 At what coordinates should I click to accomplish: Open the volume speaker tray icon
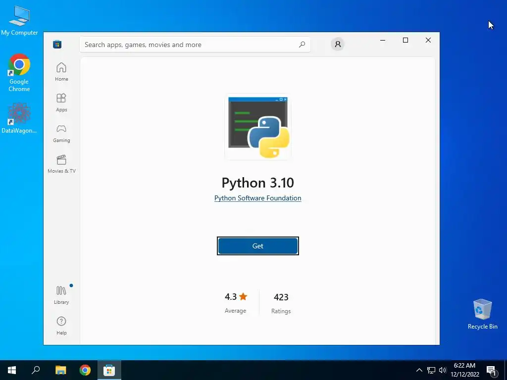coord(443,370)
